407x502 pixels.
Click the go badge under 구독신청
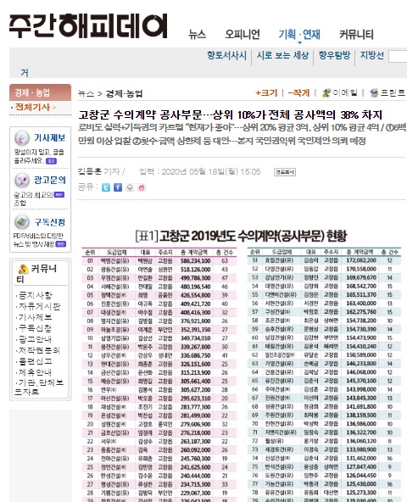point(60,244)
